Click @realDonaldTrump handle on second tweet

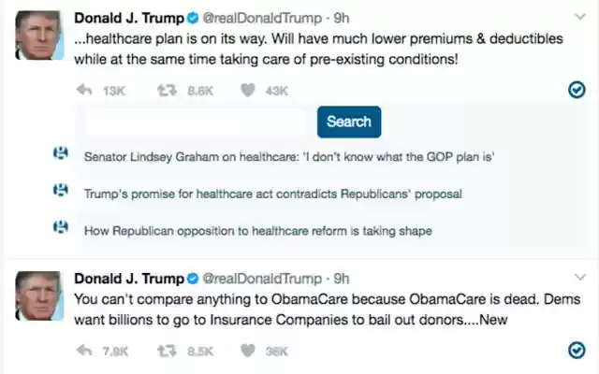[x=264, y=279]
